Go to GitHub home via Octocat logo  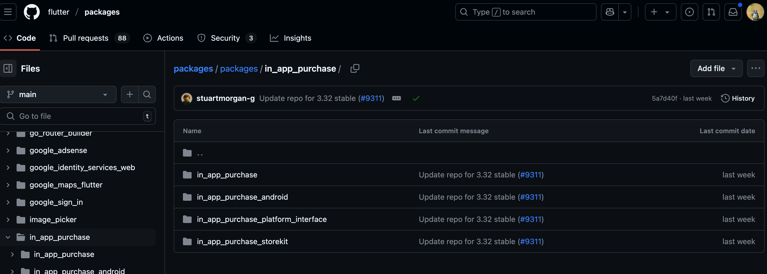coord(32,12)
